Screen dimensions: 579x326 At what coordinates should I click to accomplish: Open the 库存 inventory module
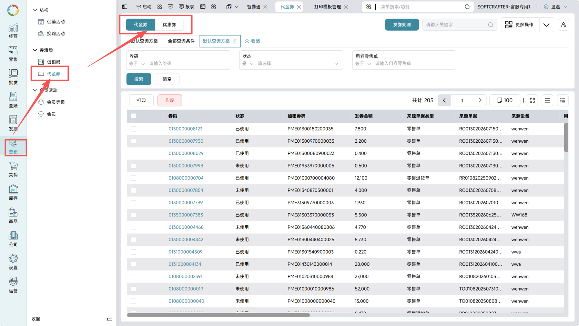13,193
